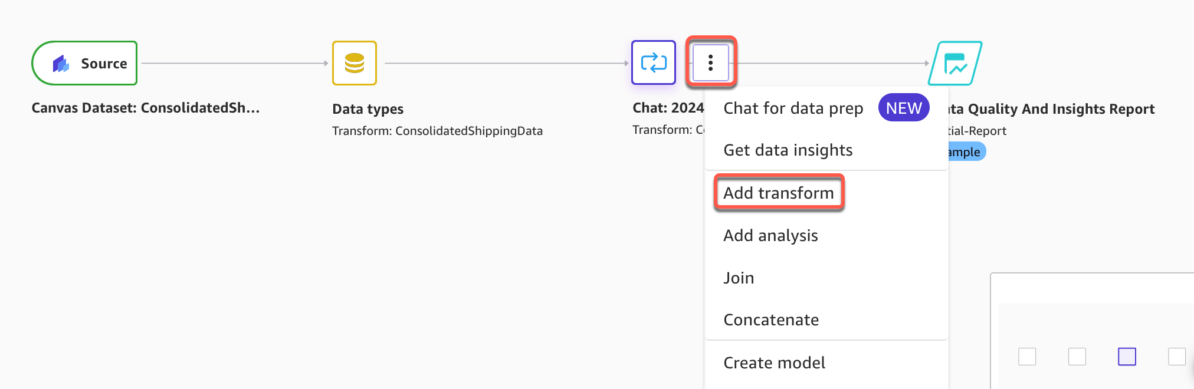Click the NEW badge beside Chat for data prep
The width and height of the screenshot is (1194, 389).
pyautogui.click(x=903, y=108)
